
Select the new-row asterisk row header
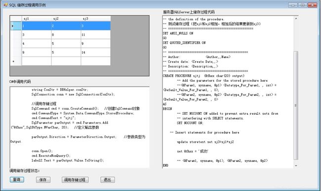pos(16,61)
